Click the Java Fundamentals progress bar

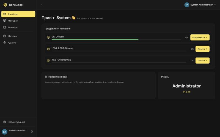[x=119, y=63]
